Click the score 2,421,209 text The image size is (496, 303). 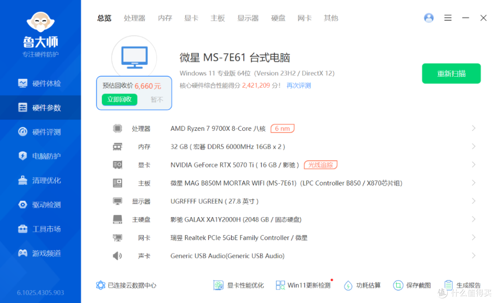[256, 85]
